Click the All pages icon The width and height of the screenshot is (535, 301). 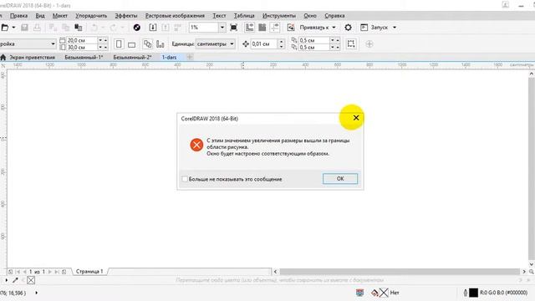[147, 44]
